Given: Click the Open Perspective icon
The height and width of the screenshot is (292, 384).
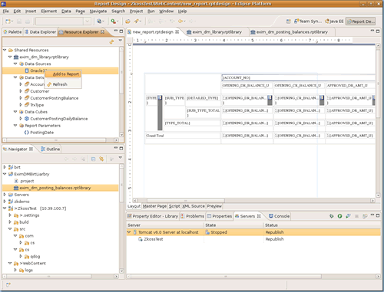Looking at the screenshot, I should 288,21.
